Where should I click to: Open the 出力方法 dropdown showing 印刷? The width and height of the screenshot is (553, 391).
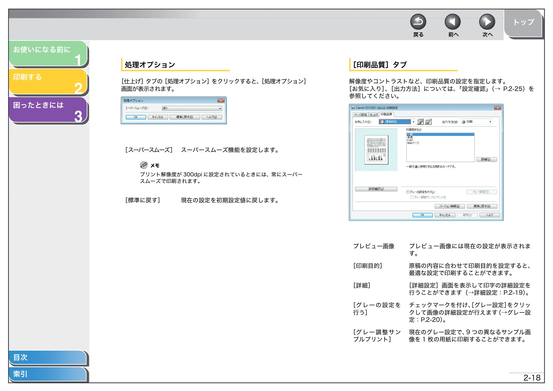click(x=476, y=122)
